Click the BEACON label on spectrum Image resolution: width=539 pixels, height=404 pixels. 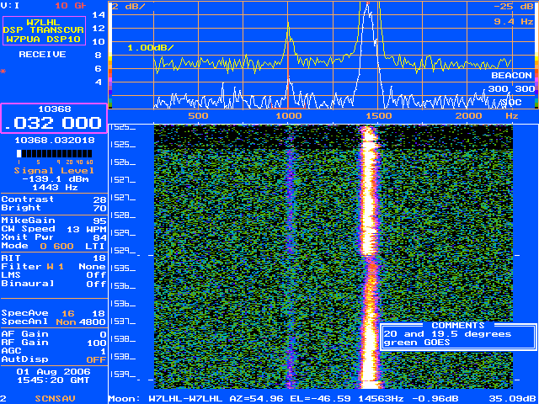click(511, 75)
